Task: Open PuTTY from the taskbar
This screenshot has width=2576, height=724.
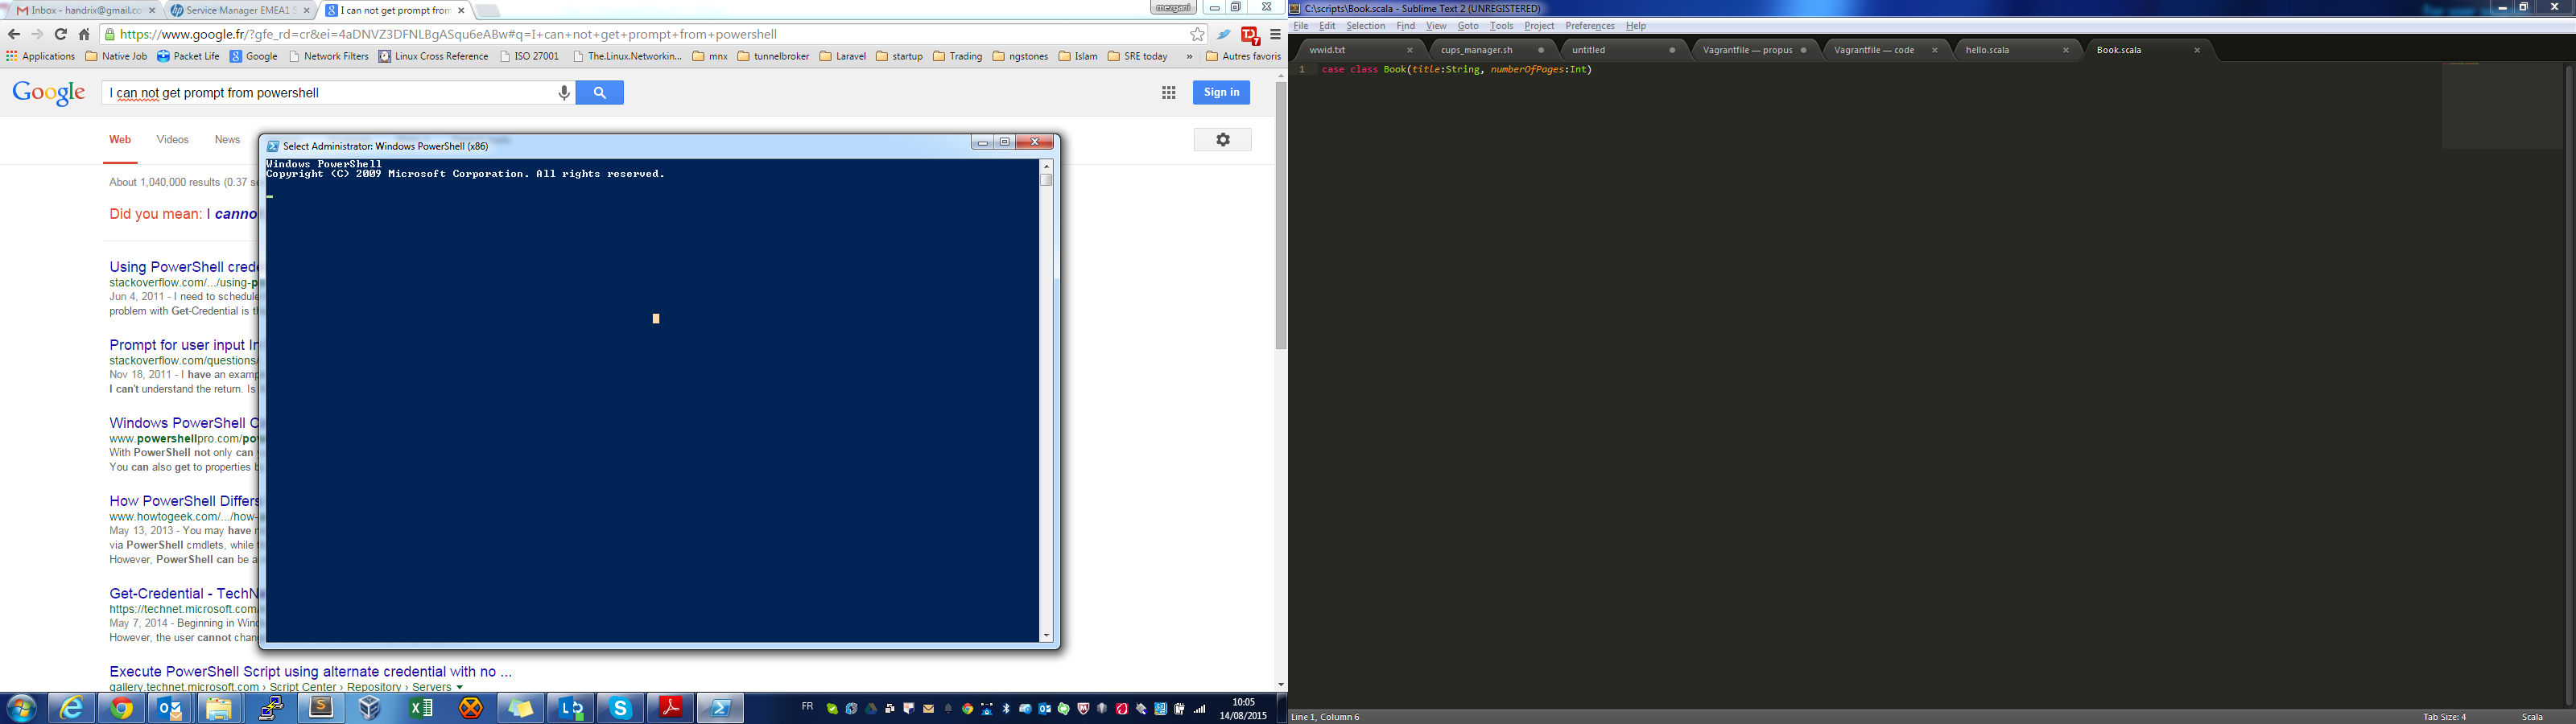Action: tap(270, 709)
